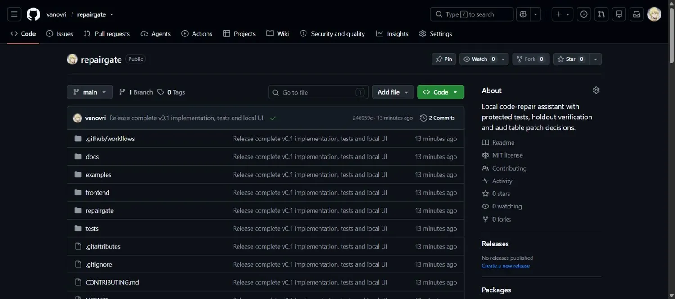
Task: Fork the repairgate repository
Action: tap(531, 59)
